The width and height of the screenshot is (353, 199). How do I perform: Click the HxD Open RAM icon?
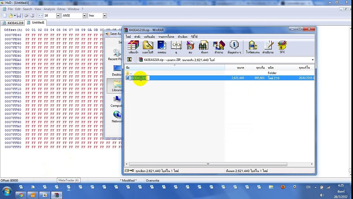[26, 16]
